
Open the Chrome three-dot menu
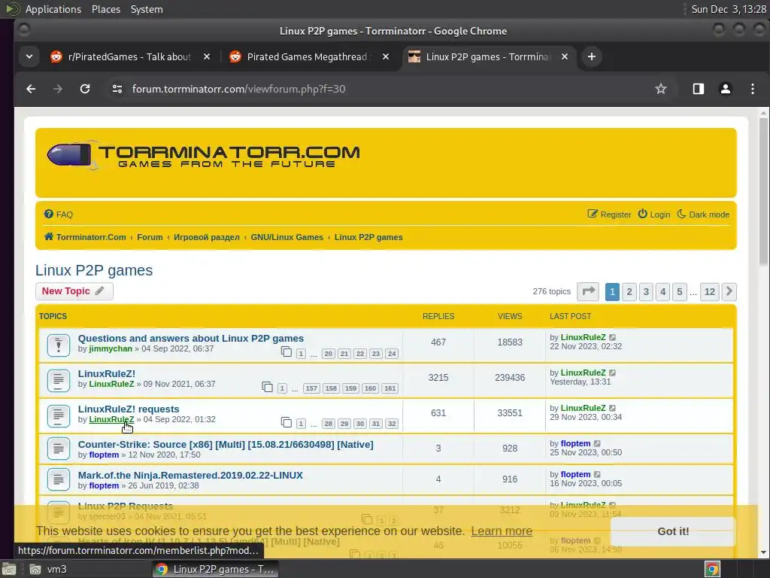(752, 89)
